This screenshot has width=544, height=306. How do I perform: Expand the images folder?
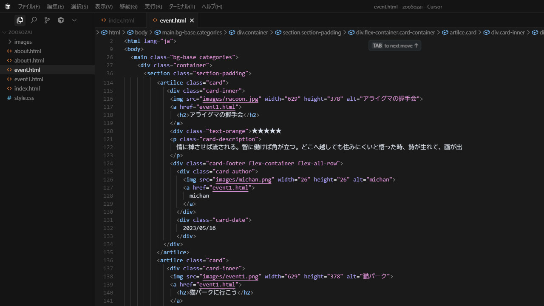pyautogui.click(x=47, y=42)
